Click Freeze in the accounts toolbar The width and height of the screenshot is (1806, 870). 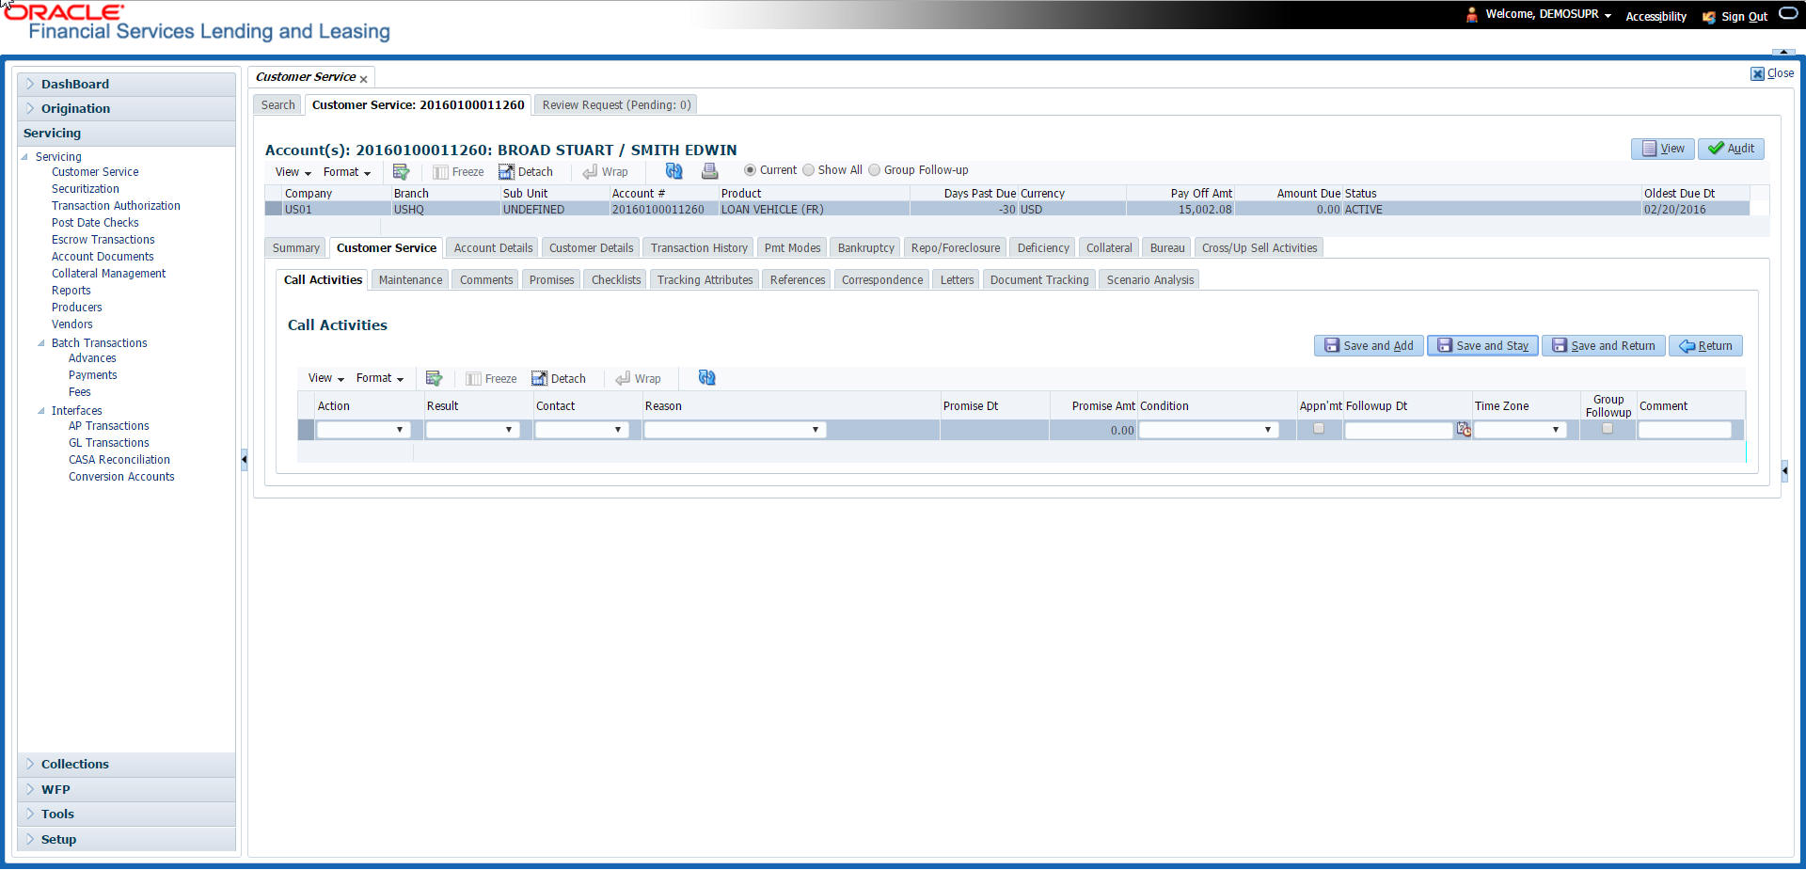click(458, 172)
